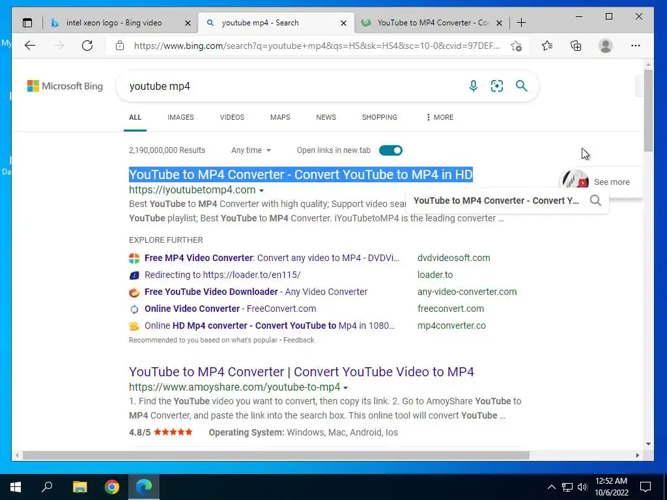Click the Feedback link under recommendations
This screenshot has height=500, width=667.
coord(298,340)
